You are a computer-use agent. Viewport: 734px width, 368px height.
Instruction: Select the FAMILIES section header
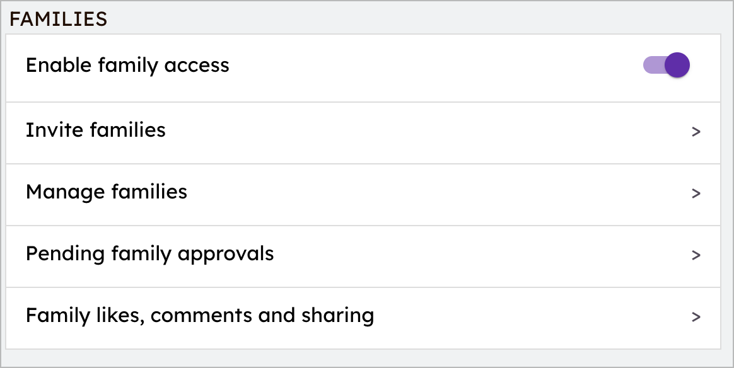click(x=59, y=20)
